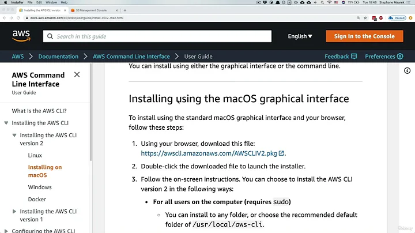The width and height of the screenshot is (415, 233).
Task: Expand the Configuring the AWS CLI arrow
Action: coord(6,231)
